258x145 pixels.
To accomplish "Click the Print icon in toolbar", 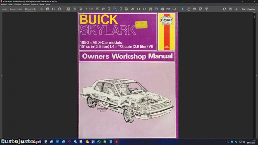I will (47, 9).
